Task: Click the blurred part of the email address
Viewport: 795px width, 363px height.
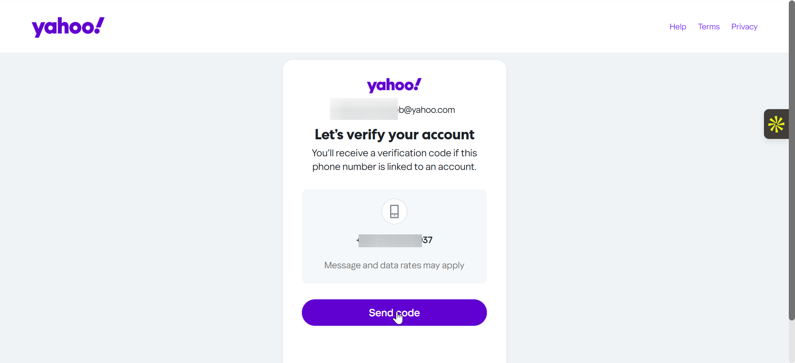Action: [x=364, y=109]
